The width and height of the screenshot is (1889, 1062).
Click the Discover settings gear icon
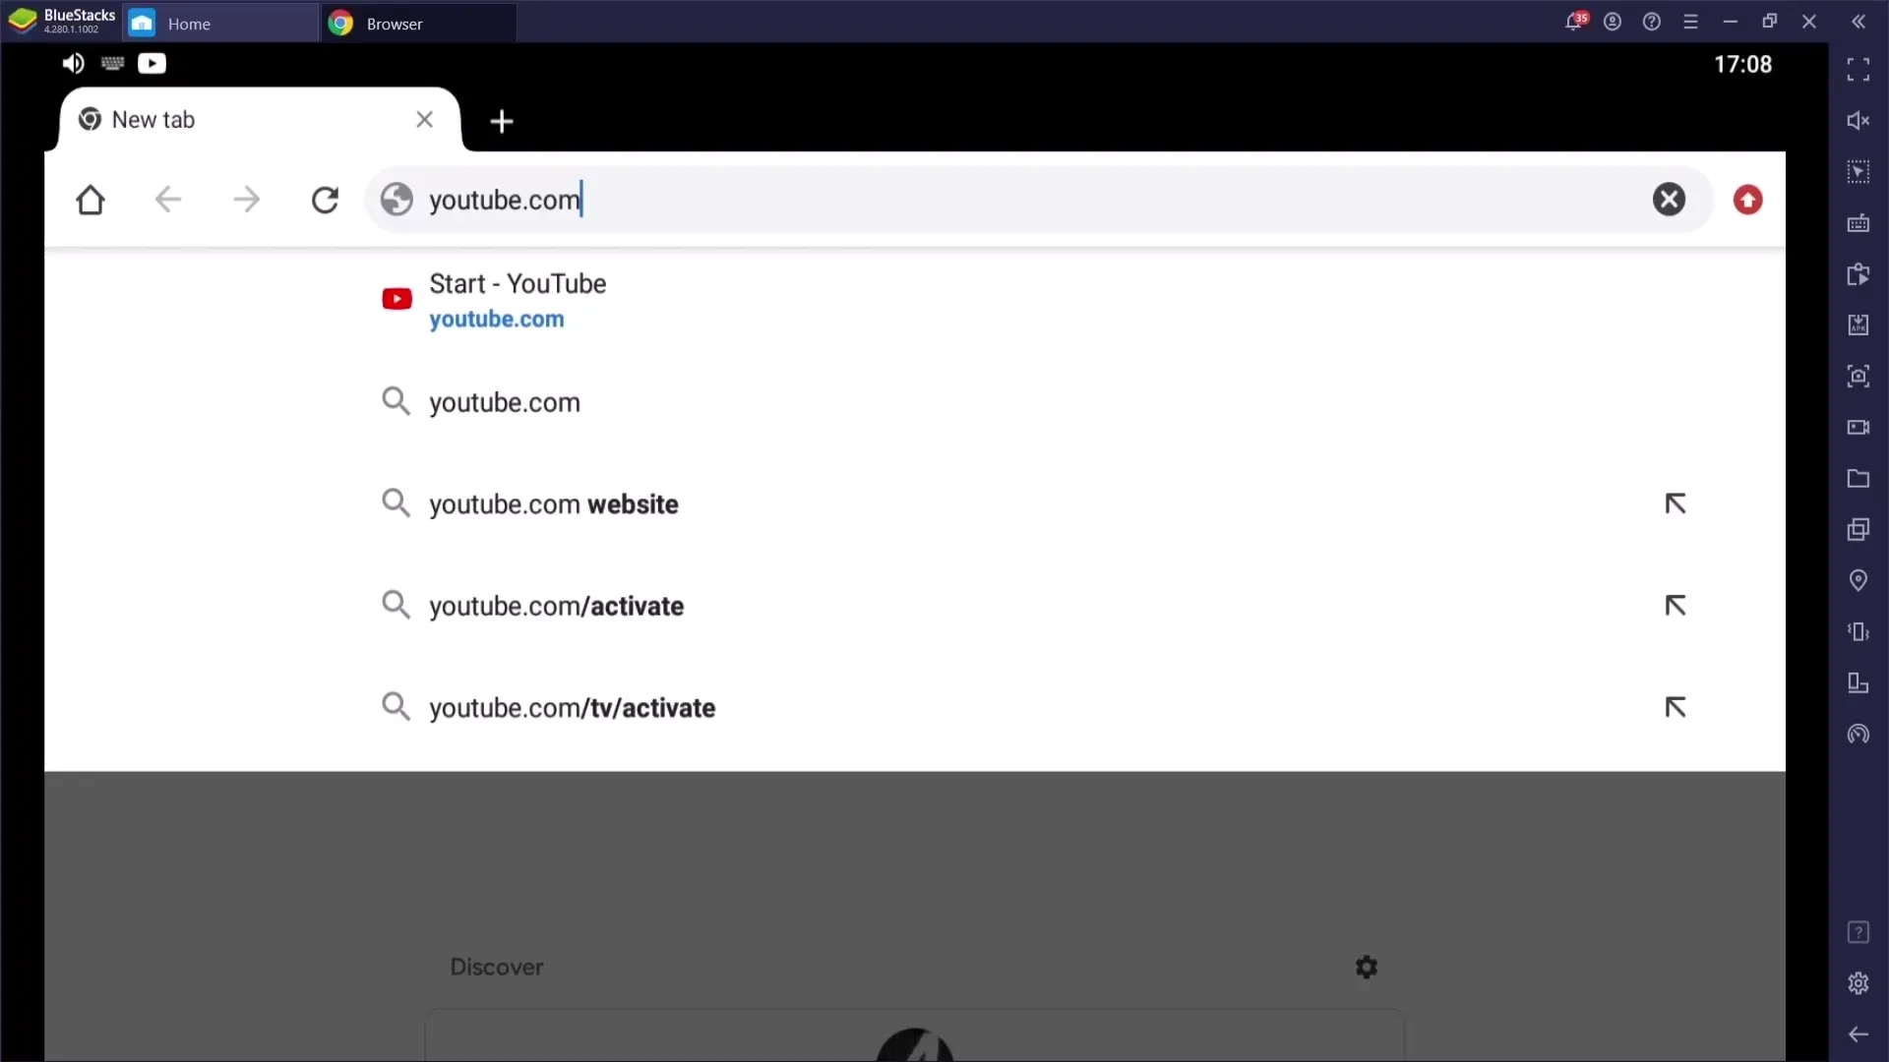1368,968
